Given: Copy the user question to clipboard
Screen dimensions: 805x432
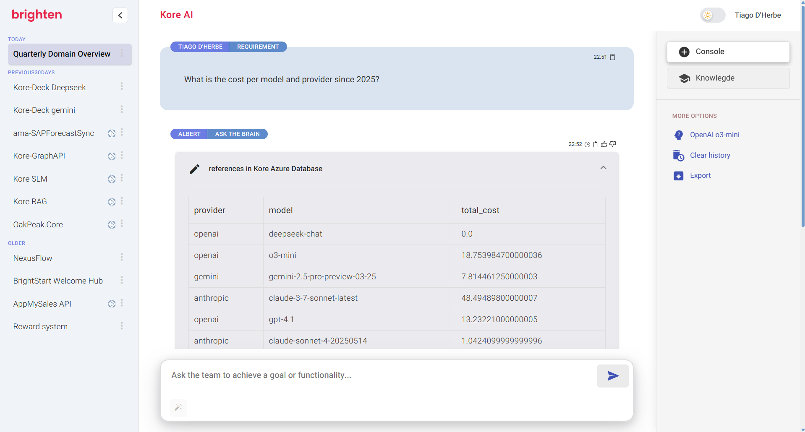Looking at the screenshot, I should [x=612, y=57].
